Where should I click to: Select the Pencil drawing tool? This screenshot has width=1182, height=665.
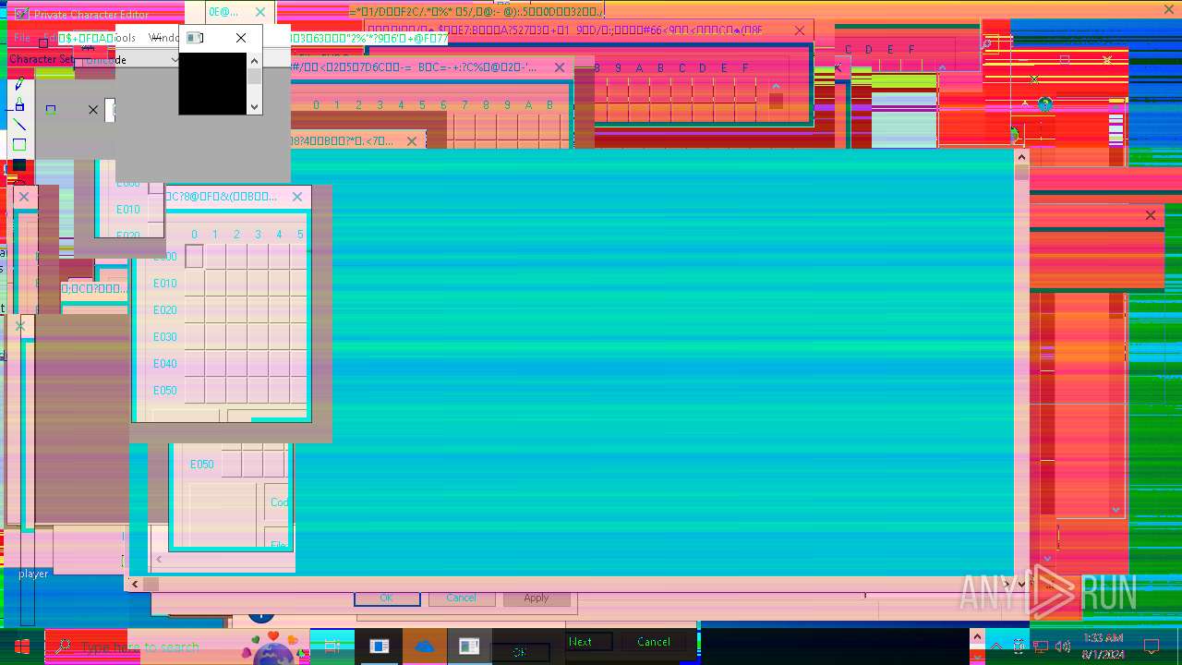[x=19, y=83]
